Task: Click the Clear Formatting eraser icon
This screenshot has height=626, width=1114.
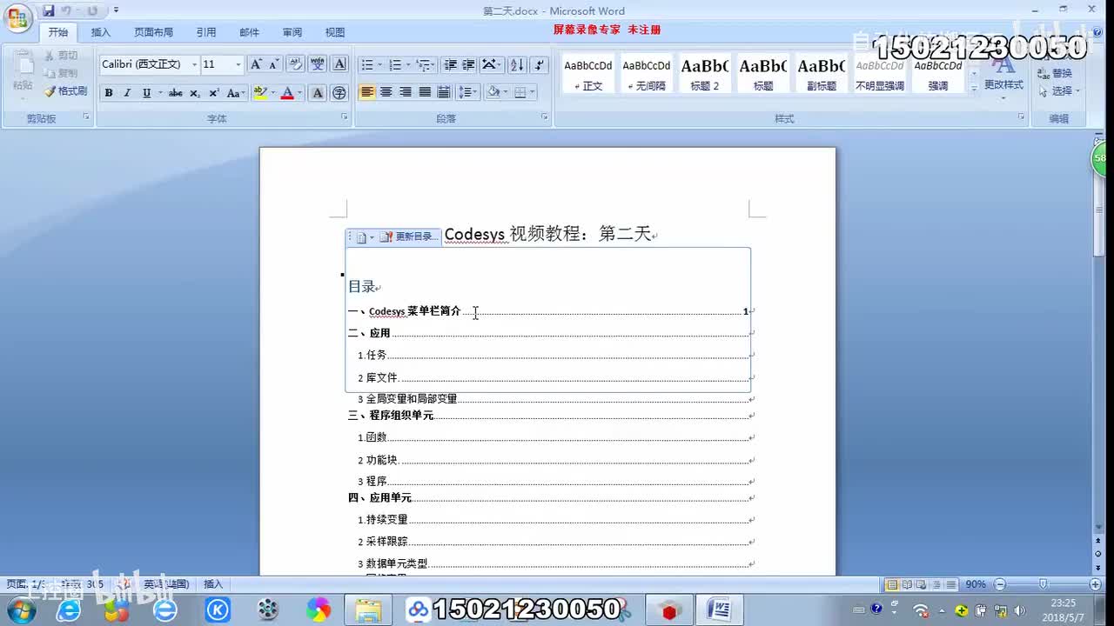Action: pos(295,64)
